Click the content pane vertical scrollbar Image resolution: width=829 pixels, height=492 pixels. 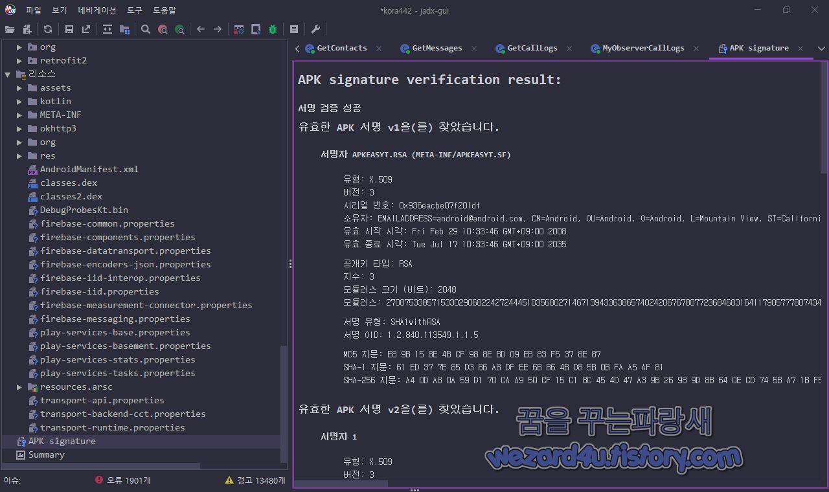pyautogui.click(x=824, y=117)
